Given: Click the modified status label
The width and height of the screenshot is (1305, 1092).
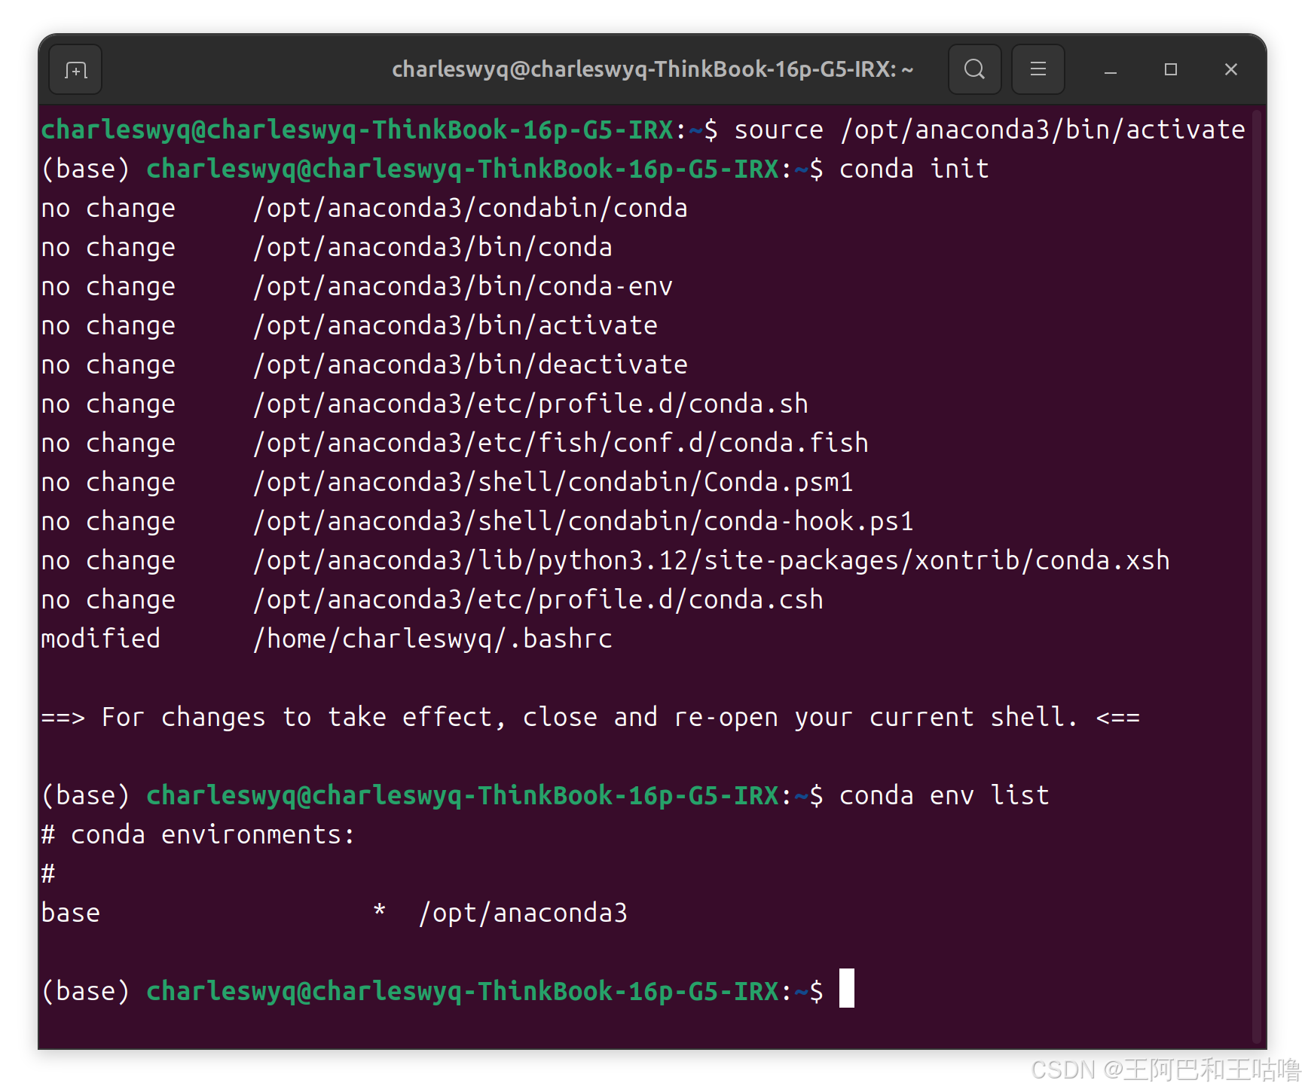Looking at the screenshot, I should tap(100, 638).
